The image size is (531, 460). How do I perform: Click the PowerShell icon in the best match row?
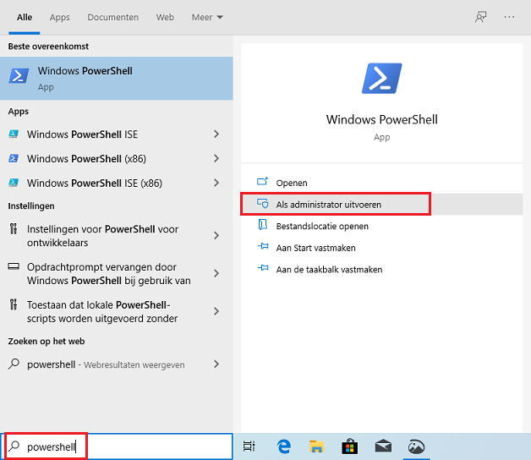point(19,75)
